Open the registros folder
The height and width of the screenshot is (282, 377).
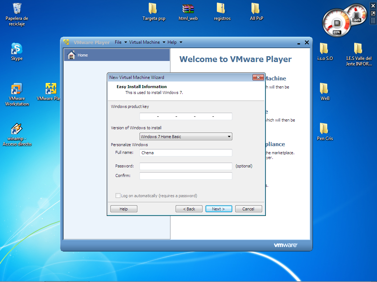tap(222, 8)
